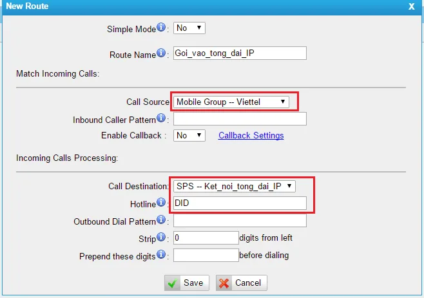Click the Outbound Dial Pattern input field
424x298 pixels.
[x=240, y=221]
